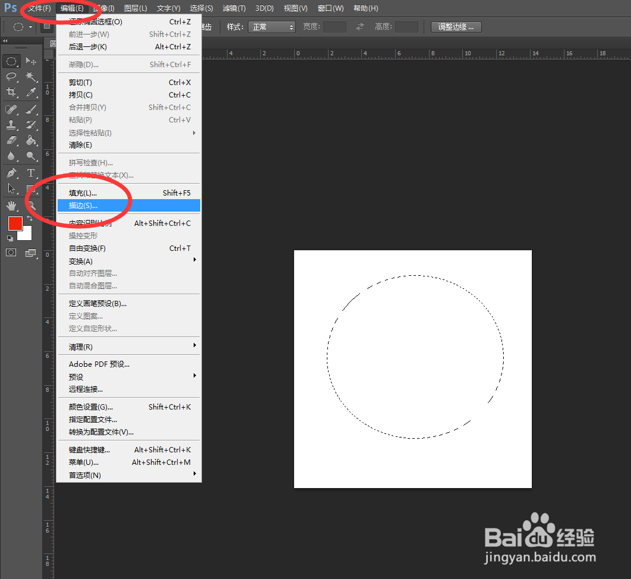Select the Move tool
Screen dimensions: 631x579
[x=31, y=61]
